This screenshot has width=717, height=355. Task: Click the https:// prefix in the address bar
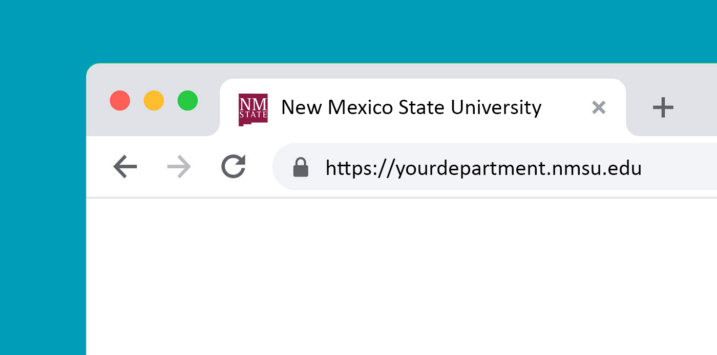(361, 168)
